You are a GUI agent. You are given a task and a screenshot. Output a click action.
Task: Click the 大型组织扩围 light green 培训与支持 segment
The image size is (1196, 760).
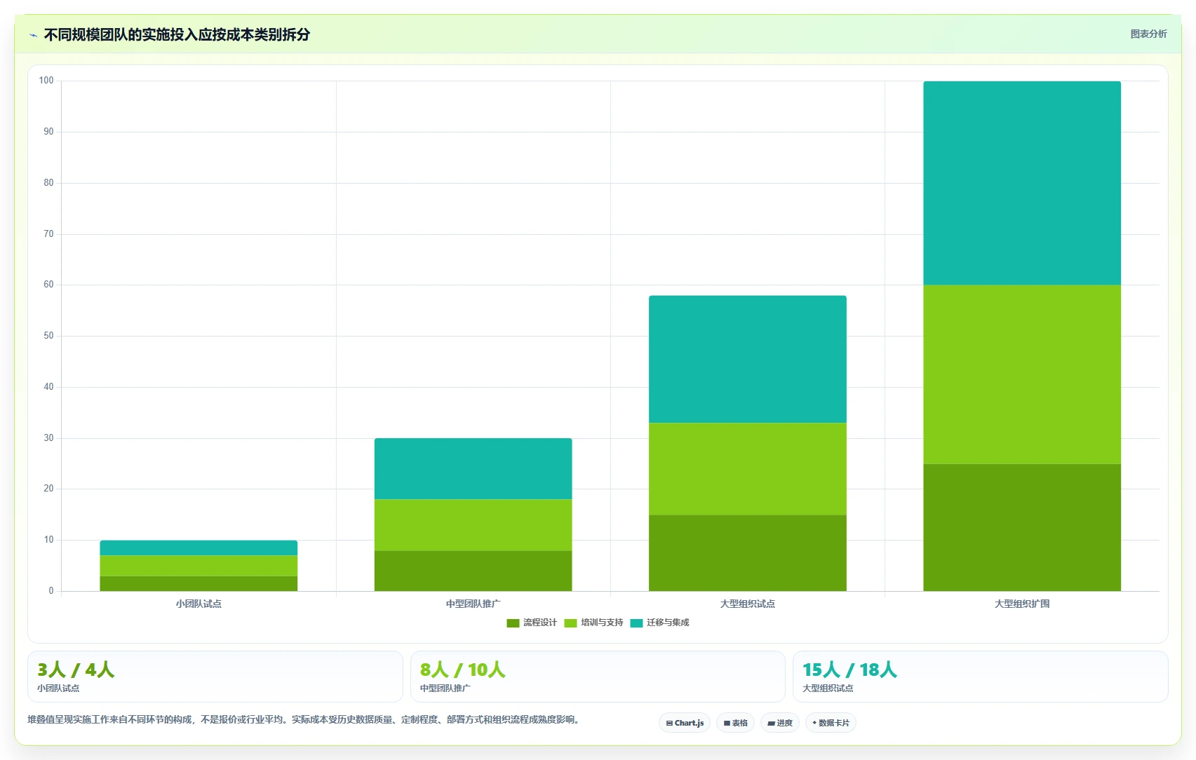tap(1022, 374)
